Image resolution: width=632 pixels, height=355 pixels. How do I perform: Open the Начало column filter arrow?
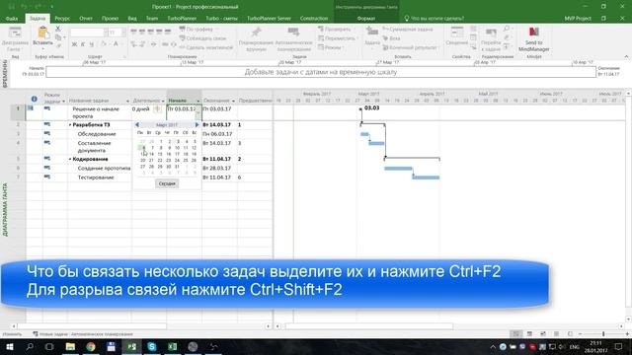(x=197, y=101)
